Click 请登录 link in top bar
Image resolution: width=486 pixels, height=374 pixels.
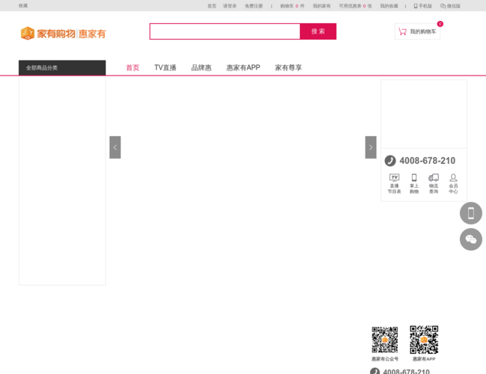coord(230,6)
